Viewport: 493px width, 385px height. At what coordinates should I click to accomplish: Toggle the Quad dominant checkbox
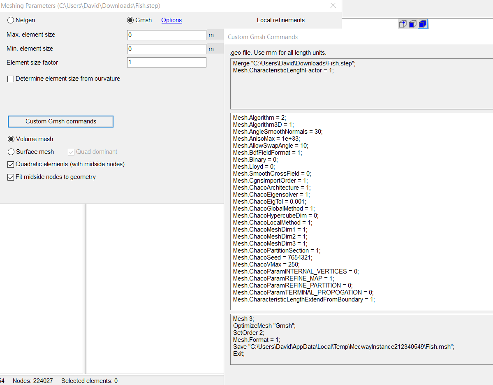[x=93, y=152]
